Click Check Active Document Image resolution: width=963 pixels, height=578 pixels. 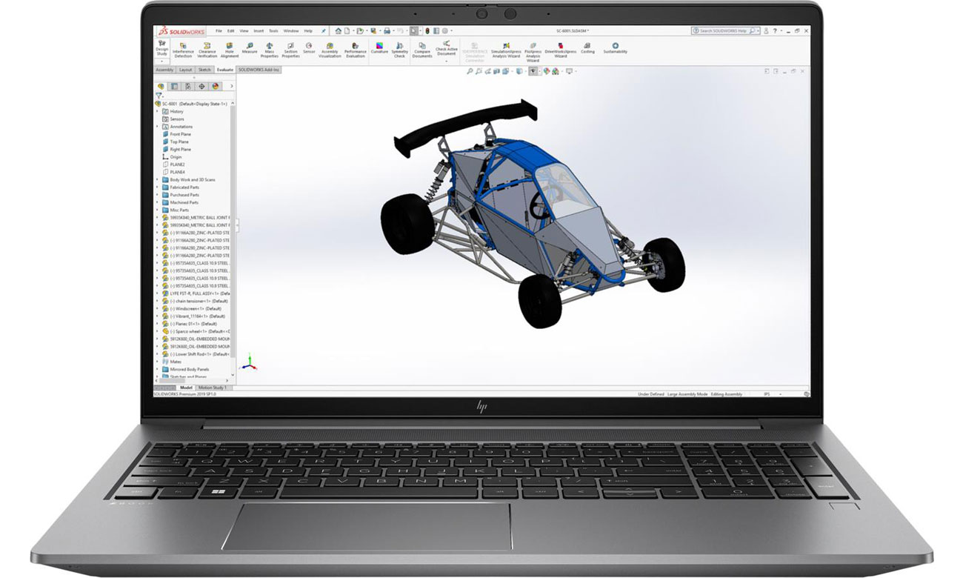coord(447,48)
